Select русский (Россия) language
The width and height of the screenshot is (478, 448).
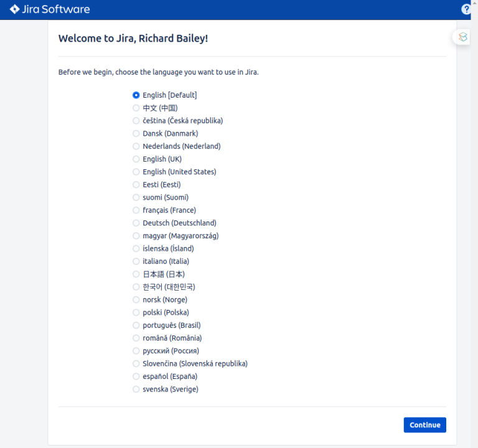click(136, 351)
